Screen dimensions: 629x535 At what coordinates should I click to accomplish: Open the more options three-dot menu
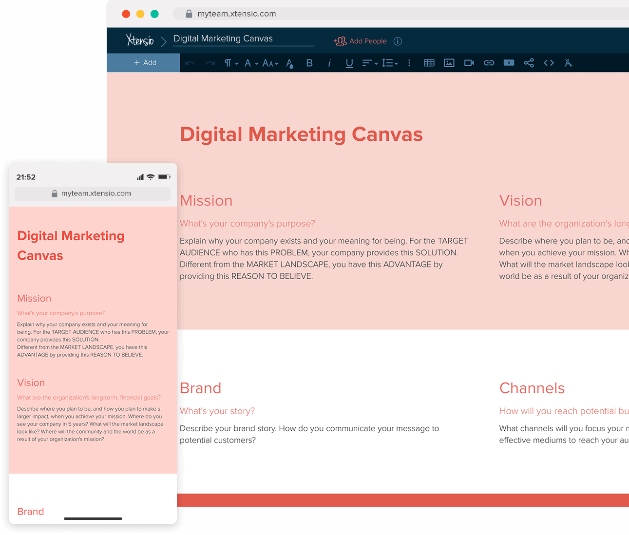click(409, 63)
